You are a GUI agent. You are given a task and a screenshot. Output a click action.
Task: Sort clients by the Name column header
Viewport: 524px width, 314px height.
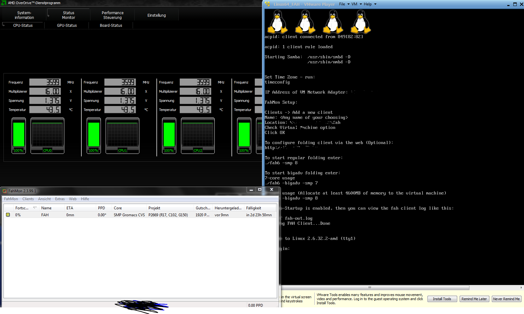[52, 208]
